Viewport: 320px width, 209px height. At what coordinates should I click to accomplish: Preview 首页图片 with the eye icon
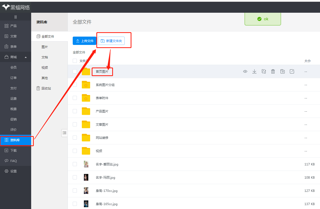245,72
